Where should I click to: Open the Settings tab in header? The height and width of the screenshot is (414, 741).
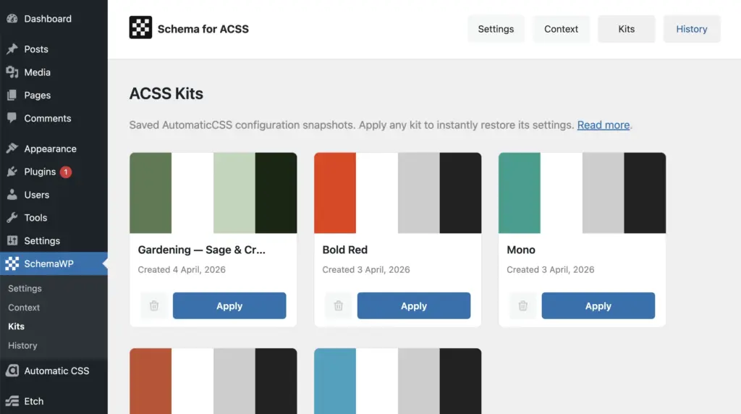[x=496, y=29]
